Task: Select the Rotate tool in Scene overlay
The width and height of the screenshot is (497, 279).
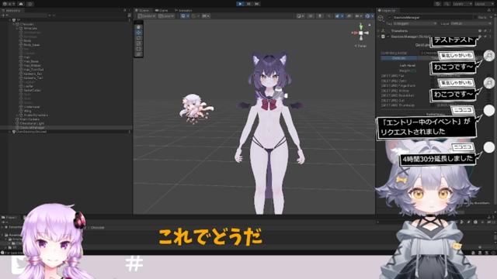Action: click(138, 38)
